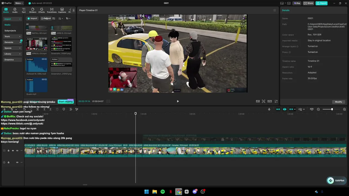Image resolution: width=349 pixels, height=196 pixels.
Task: Click the Record button
Action: (x=46, y=19)
